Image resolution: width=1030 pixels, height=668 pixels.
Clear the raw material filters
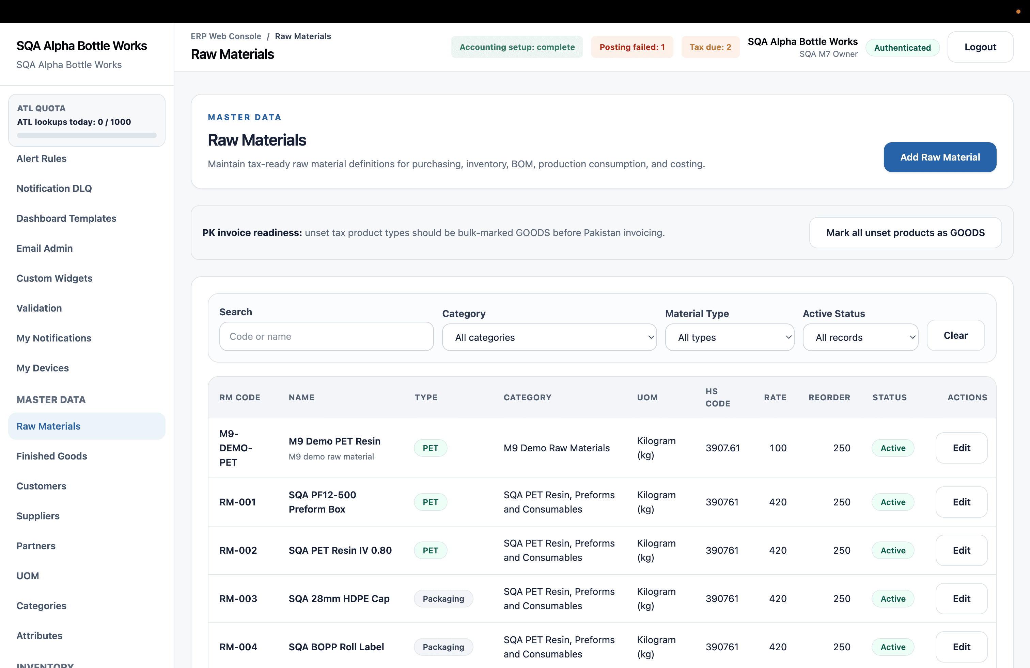[955, 335]
